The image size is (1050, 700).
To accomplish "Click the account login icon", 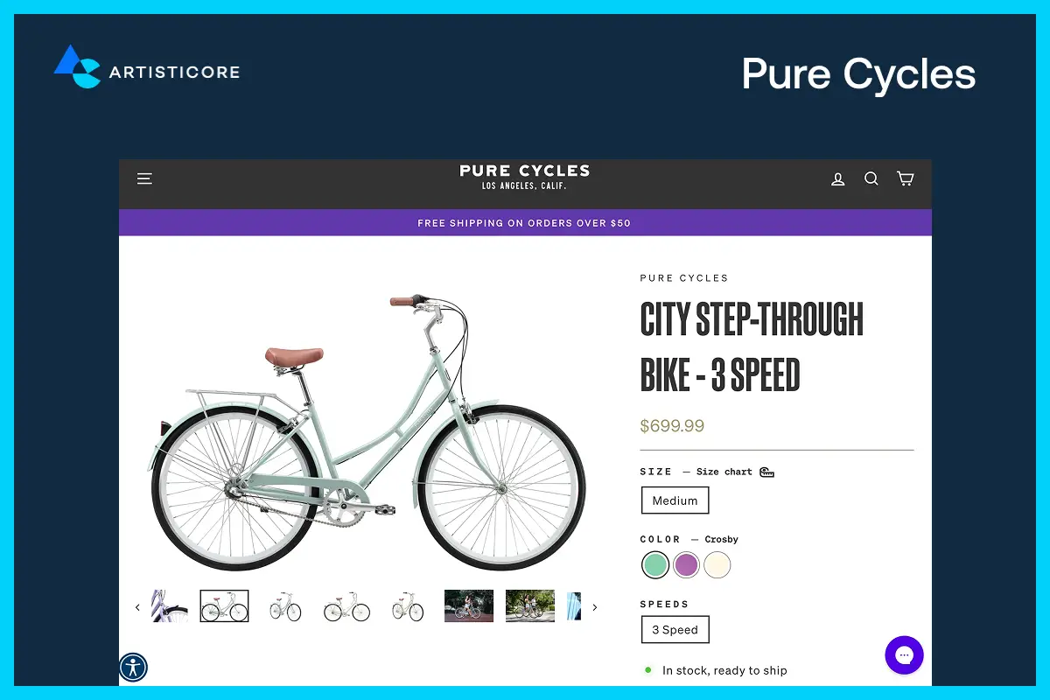I will pyautogui.click(x=838, y=178).
